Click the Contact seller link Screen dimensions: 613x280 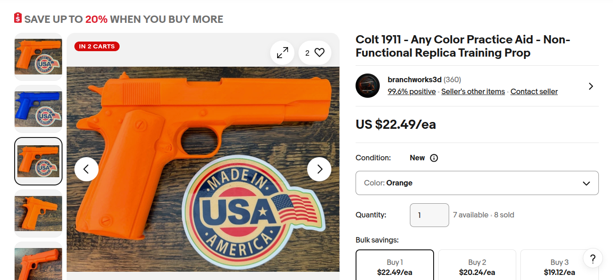pos(534,91)
